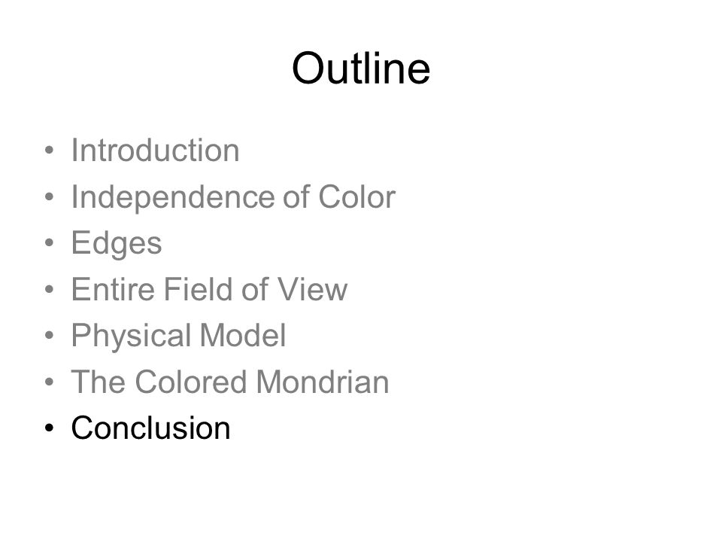Viewport: 722px width, 542px height.
Task: Click the black bullet dot beside Conclusion
Action: point(50,428)
